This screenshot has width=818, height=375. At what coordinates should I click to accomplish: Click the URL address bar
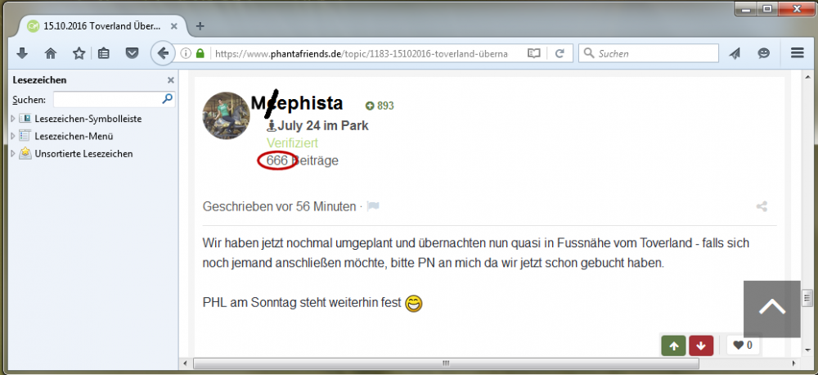360,53
